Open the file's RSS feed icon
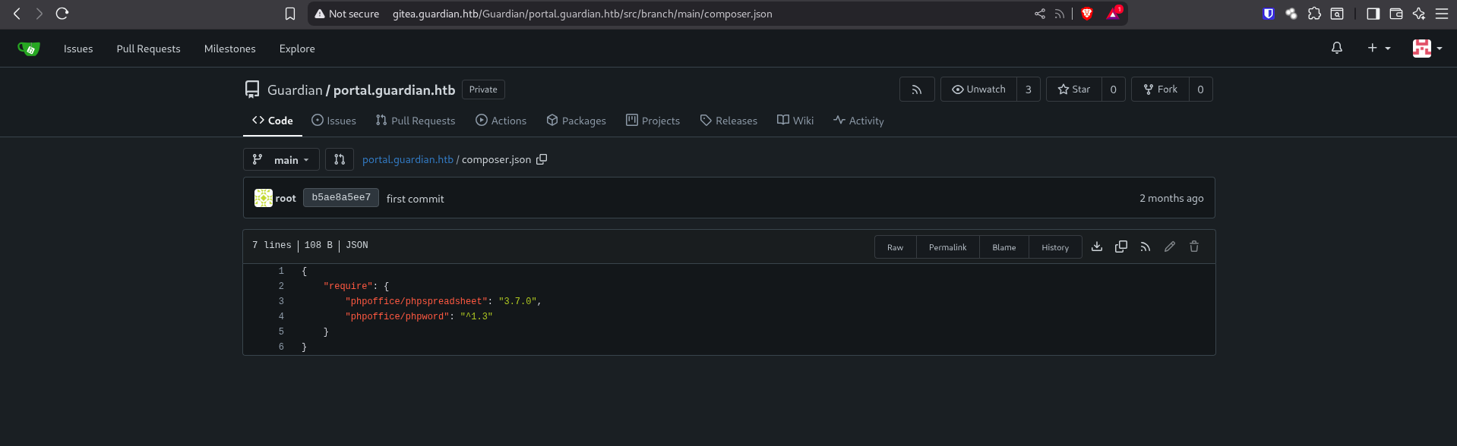This screenshot has height=446, width=1457. point(1146,247)
